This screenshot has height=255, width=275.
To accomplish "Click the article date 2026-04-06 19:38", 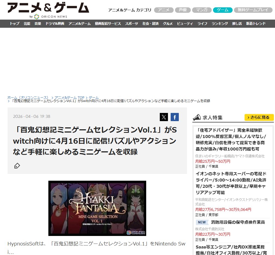I will coord(32,116).
